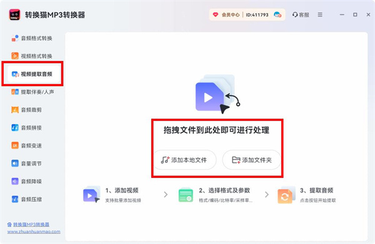The image size is (375, 244).
Task: Click the chevron between steps 1 and 2
Action: 166,195
